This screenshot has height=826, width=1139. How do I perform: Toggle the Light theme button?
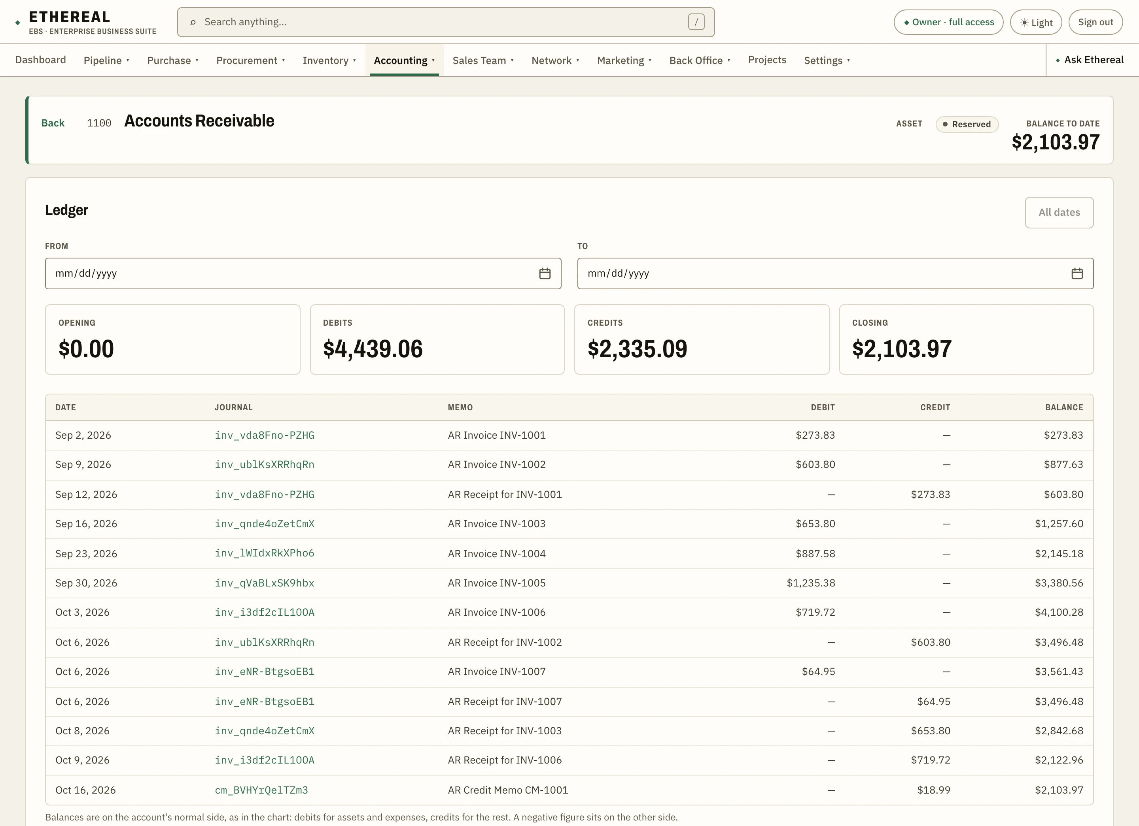(1035, 22)
